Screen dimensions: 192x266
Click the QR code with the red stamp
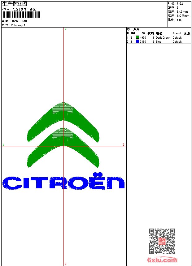[162, 241]
